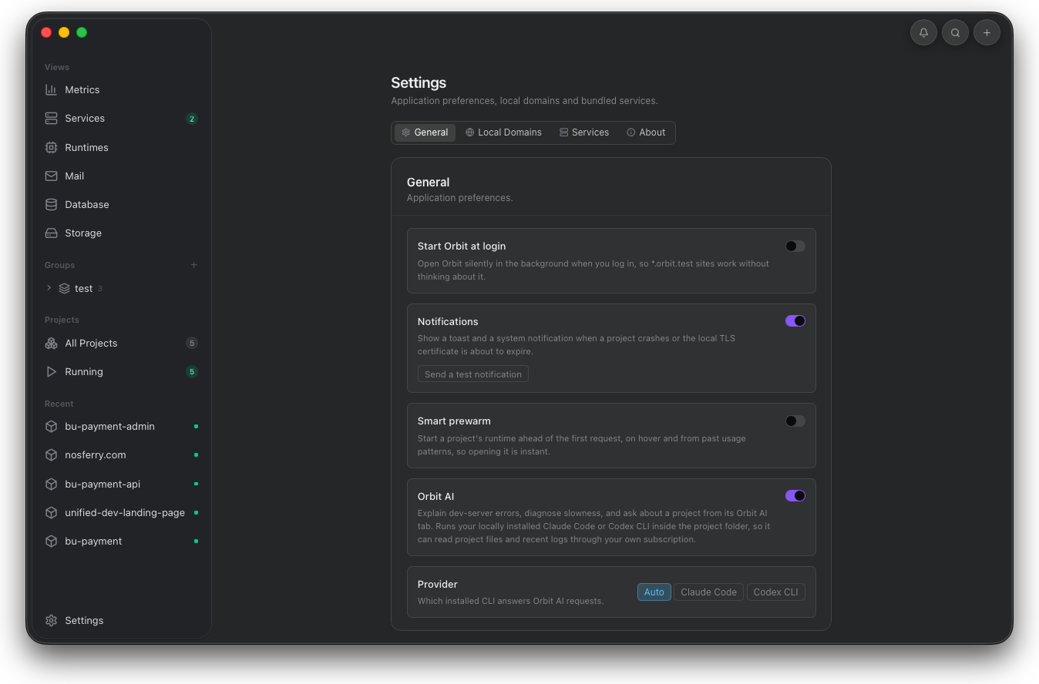
Task: Click the Settings page heading
Action: point(419,82)
